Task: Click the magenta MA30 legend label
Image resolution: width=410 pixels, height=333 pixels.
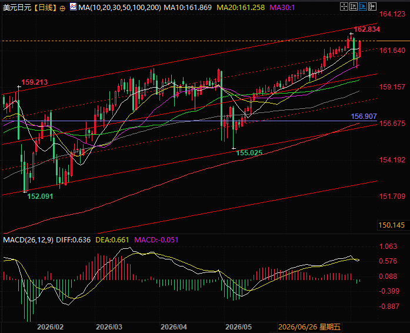Action: click(x=282, y=8)
